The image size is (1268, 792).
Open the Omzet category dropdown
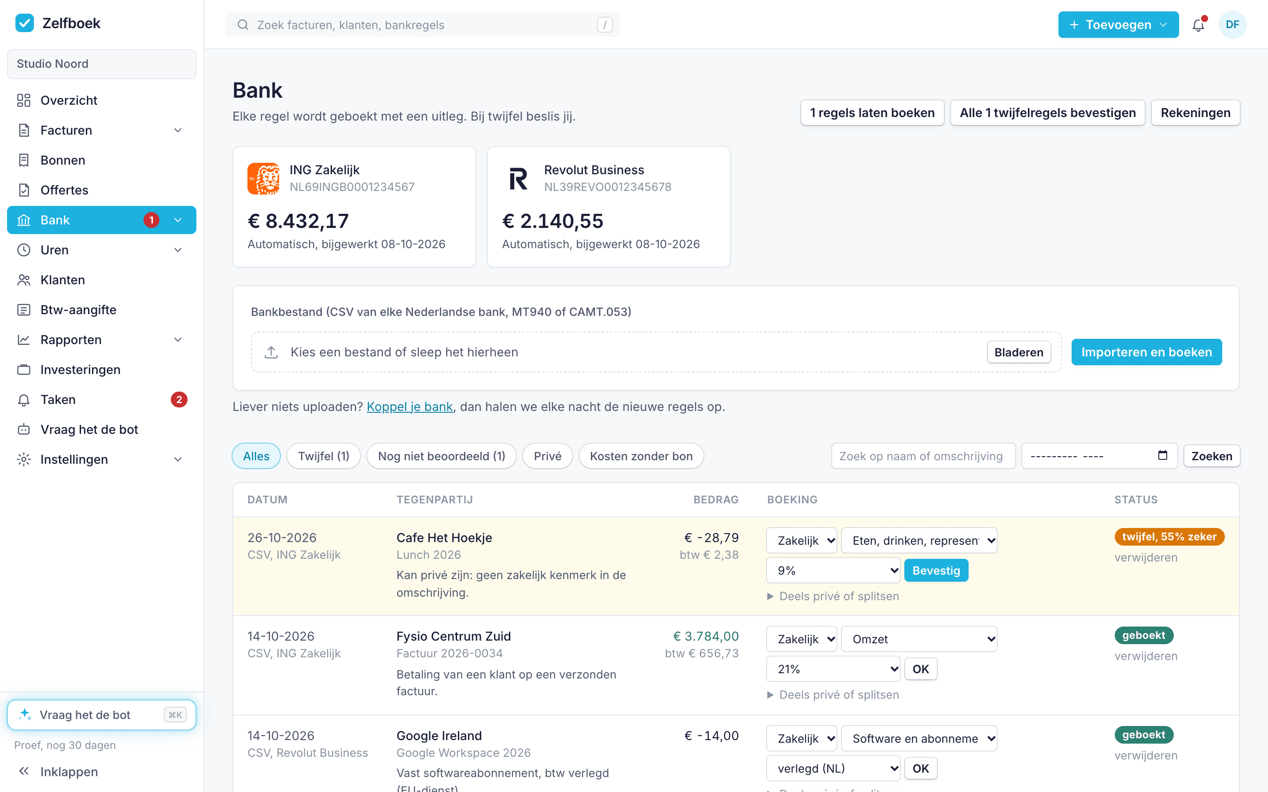[x=919, y=639]
